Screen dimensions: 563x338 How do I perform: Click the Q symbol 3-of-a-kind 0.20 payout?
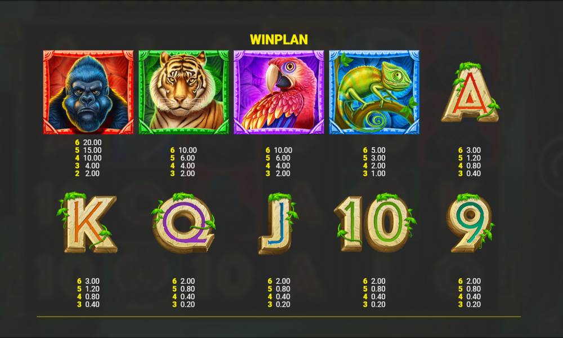[184, 305]
